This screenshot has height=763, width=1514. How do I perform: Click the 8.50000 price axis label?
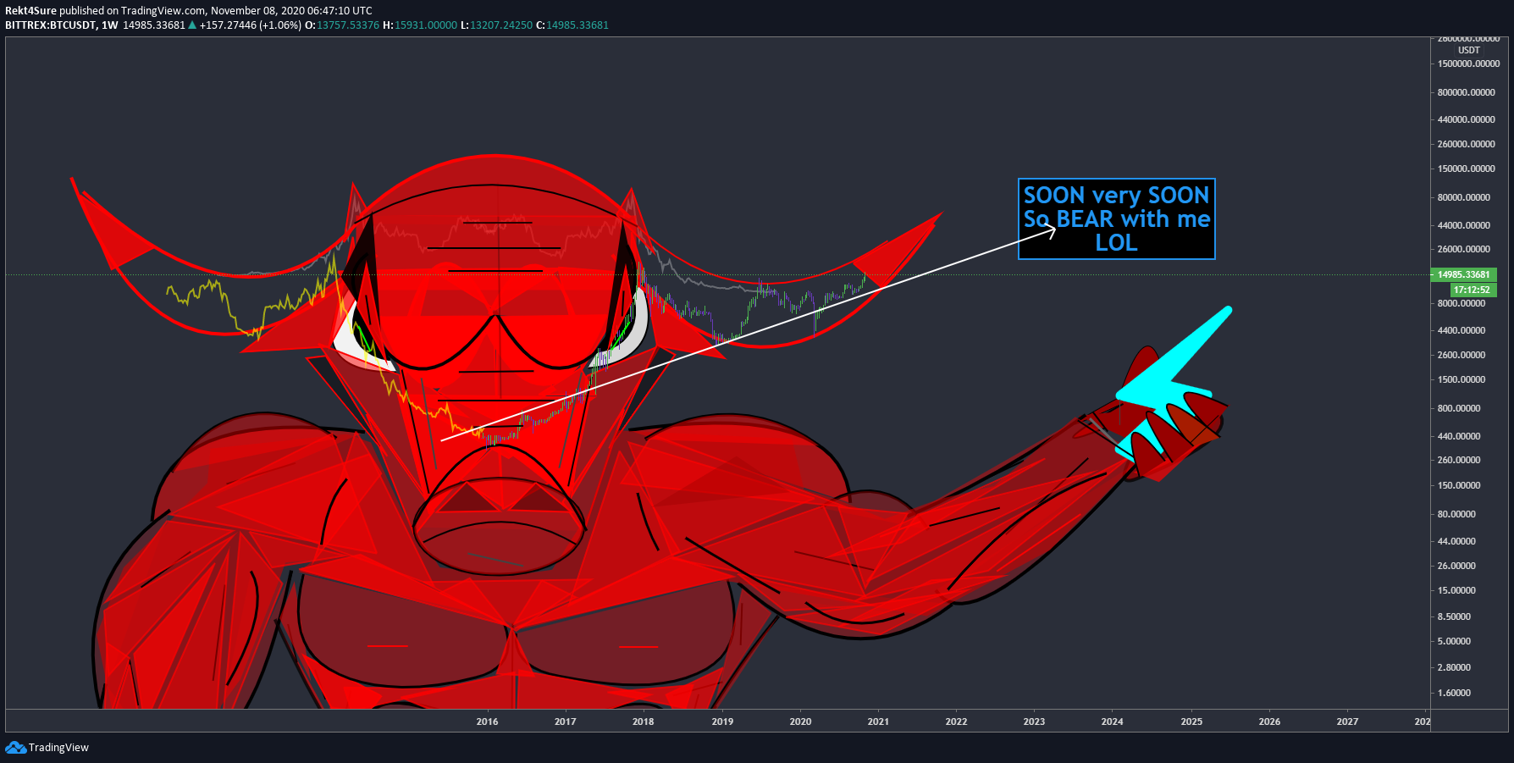coord(1454,616)
